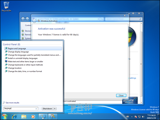Clear the Start menu search text

(36, 109)
